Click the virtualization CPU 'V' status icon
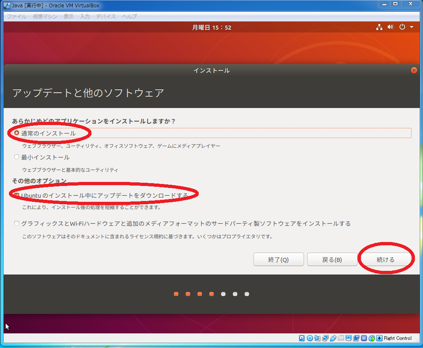 point(364,338)
